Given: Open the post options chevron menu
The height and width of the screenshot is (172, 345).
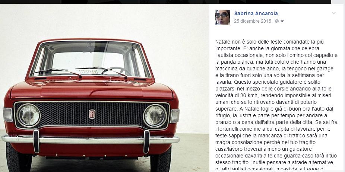Looking at the screenshot, I should (x=334, y=13).
